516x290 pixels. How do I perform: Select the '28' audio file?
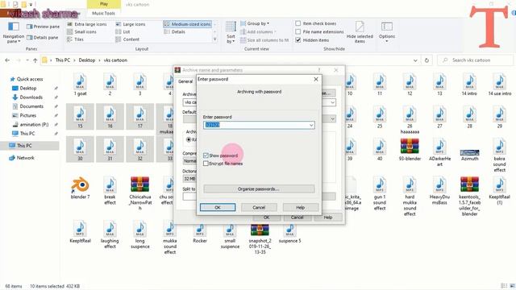469,118
